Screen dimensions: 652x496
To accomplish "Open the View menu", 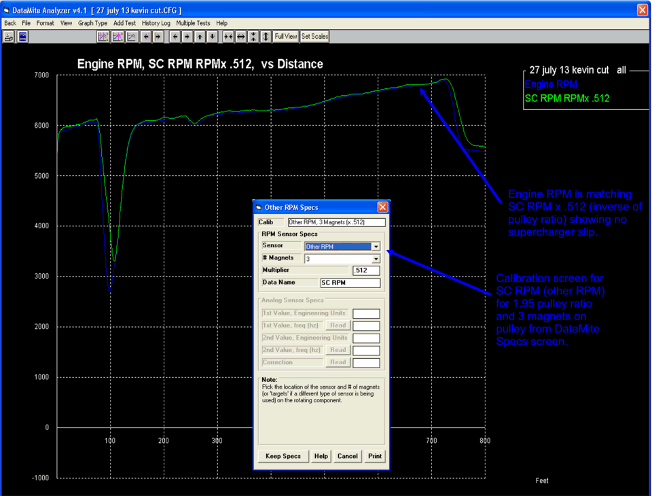I will (66, 23).
